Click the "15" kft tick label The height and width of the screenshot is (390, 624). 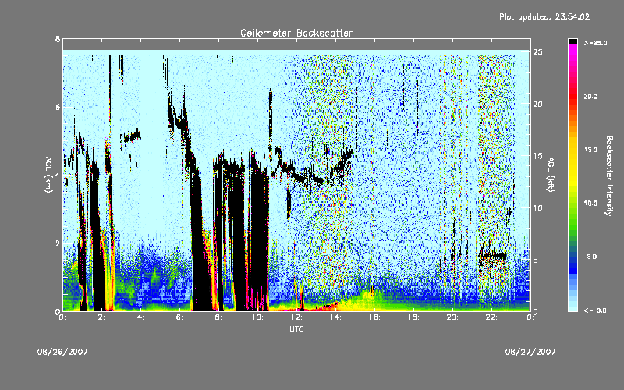(537, 156)
